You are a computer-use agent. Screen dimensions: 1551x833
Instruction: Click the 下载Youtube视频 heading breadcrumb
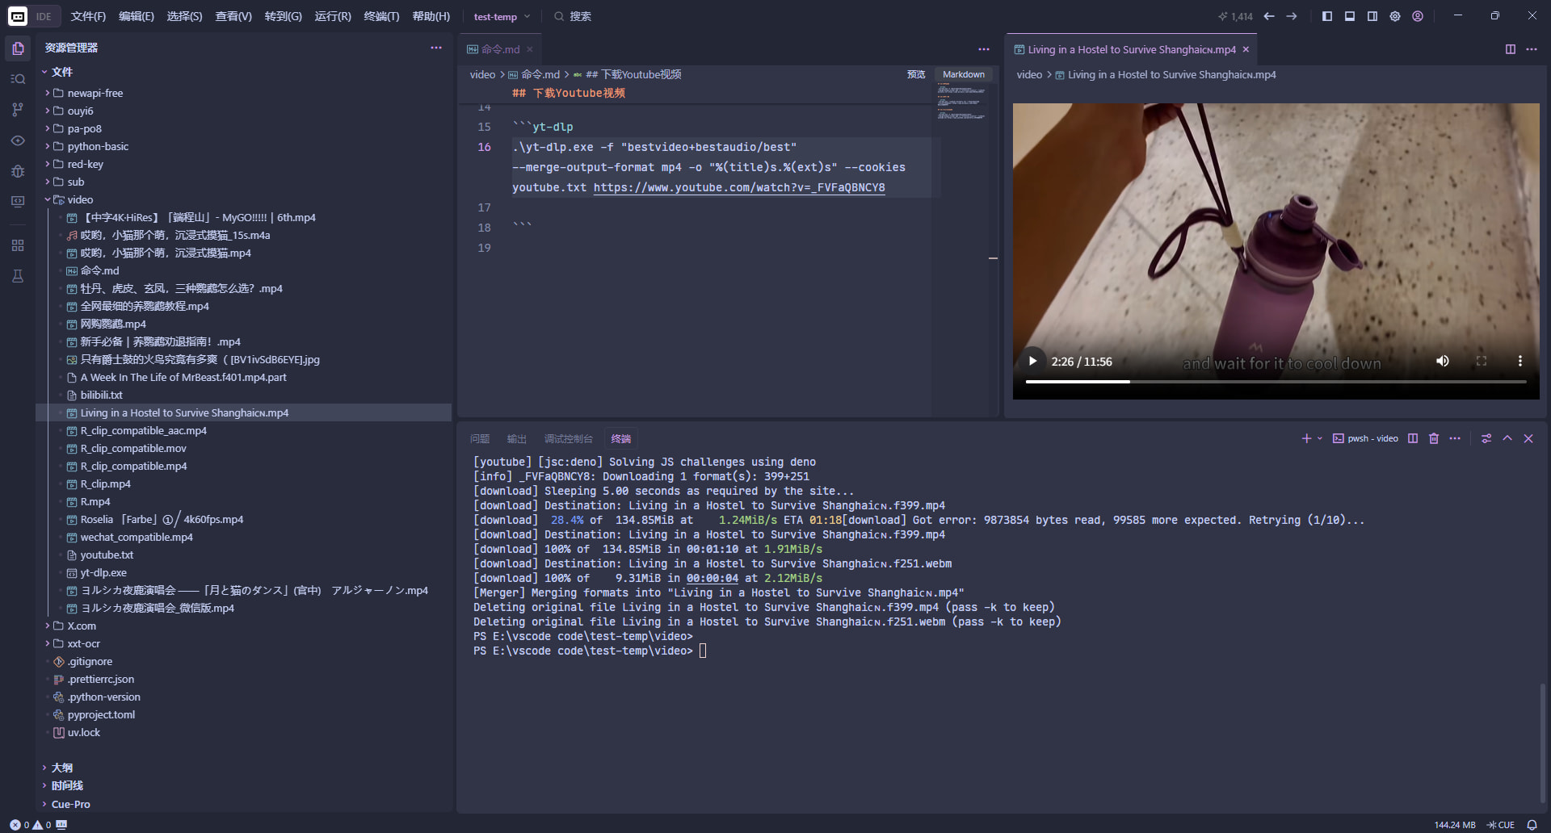[x=633, y=74]
